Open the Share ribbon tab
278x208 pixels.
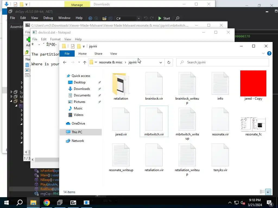(x=98, y=54)
